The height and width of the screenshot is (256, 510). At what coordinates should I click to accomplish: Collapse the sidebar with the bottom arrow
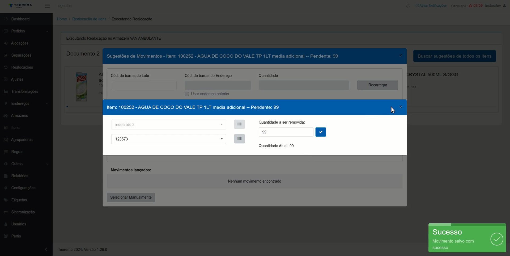(46, 249)
